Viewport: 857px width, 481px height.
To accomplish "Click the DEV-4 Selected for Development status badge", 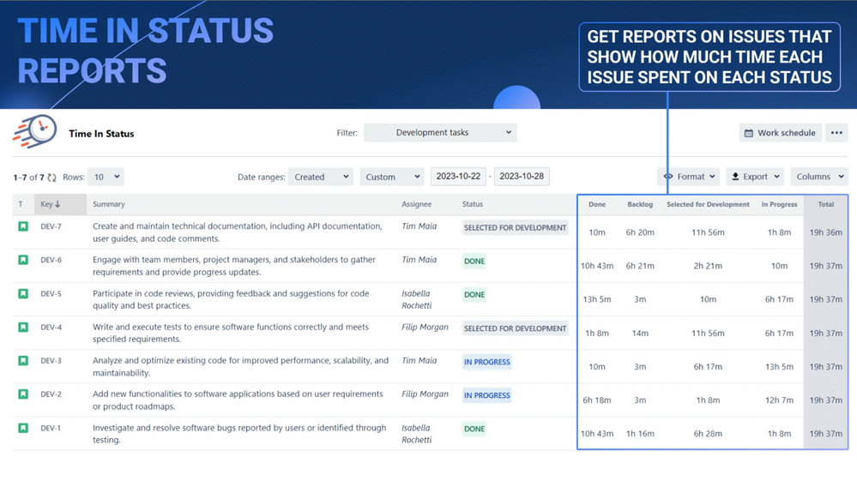I will [x=515, y=328].
